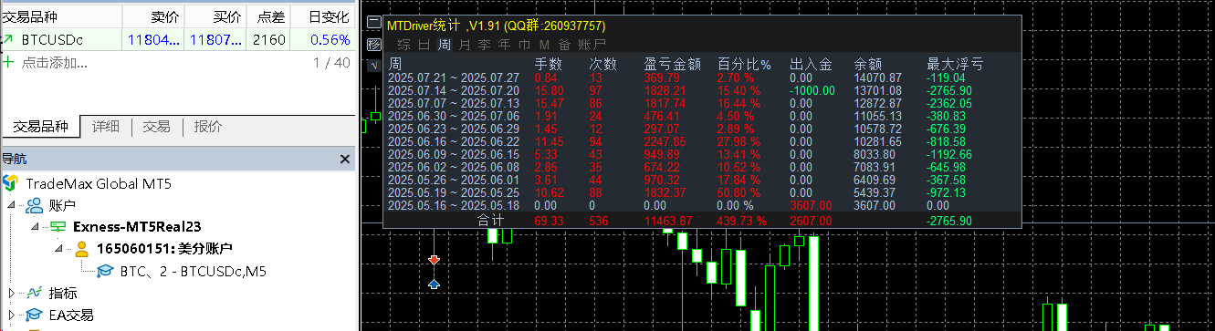Click the 账户 accounts people icon
Image resolution: width=1215 pixels, height=331 pixels.
(34, 205)
